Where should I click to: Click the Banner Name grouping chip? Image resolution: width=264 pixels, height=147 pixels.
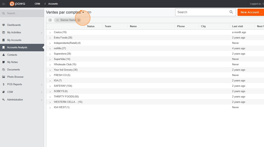click(67, 20)
